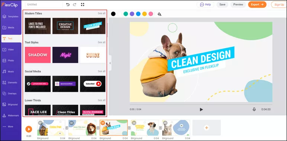
Task: Select the OLIVIA JOHNSON lower third
Action: (93, 110)
